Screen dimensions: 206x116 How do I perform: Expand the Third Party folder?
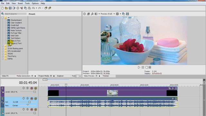3,56
